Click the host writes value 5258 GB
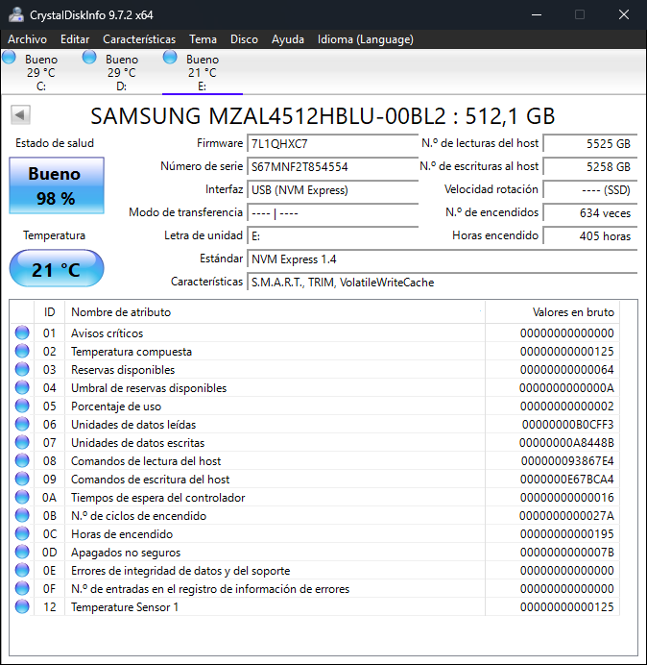 pos(590,166)
